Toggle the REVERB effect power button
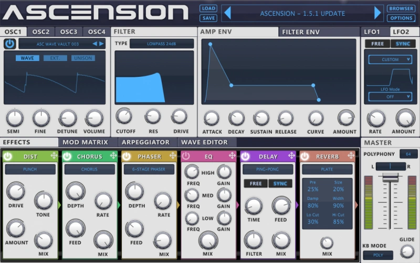The height and width of the screenshot is (263, 420). 304,156
